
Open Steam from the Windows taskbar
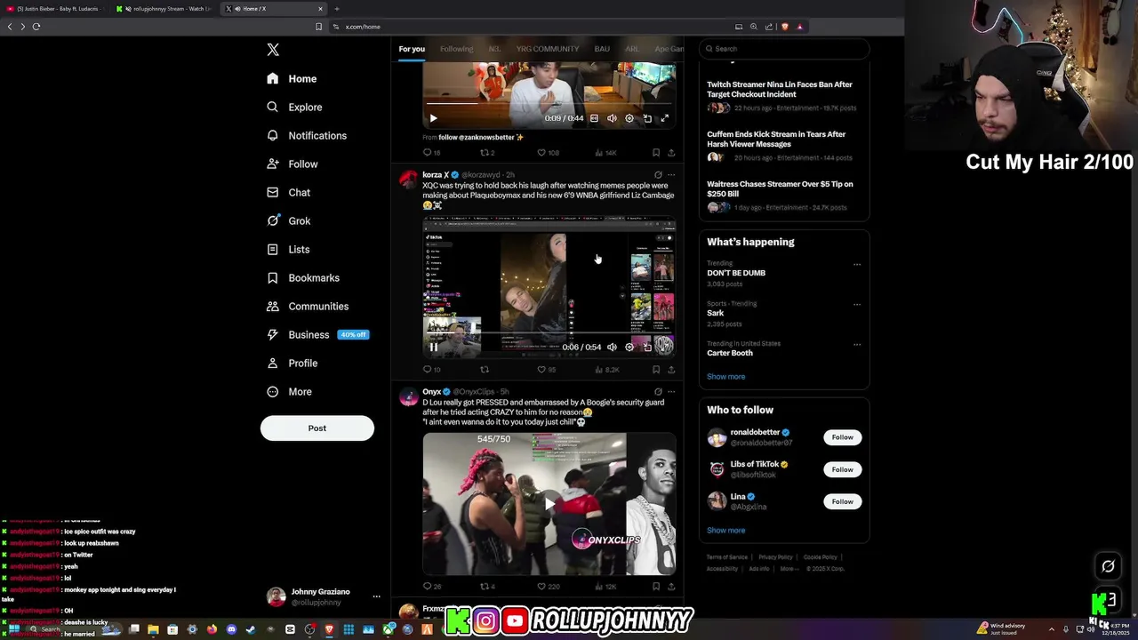click(x=251, y=629)
